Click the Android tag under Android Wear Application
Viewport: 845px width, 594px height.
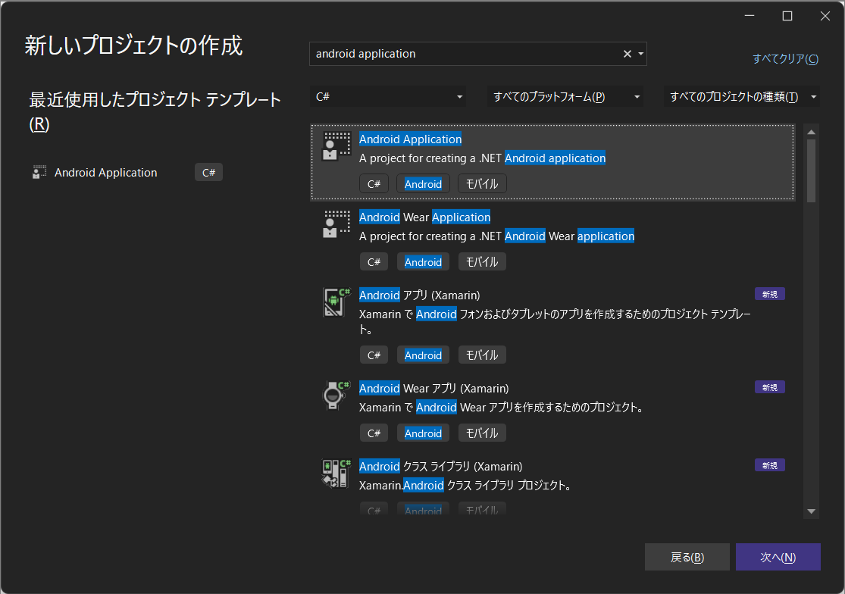tap(423, 261)
